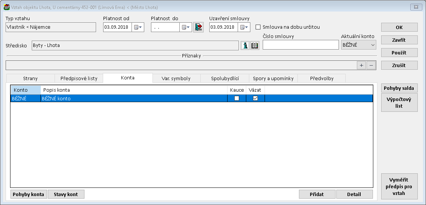
Task: Check the Kauce box for BĚŽNÉ konto
Action: [237, 98]
